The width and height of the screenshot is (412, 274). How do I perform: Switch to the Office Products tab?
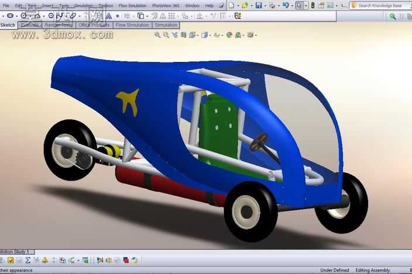(x=94, y=25)
